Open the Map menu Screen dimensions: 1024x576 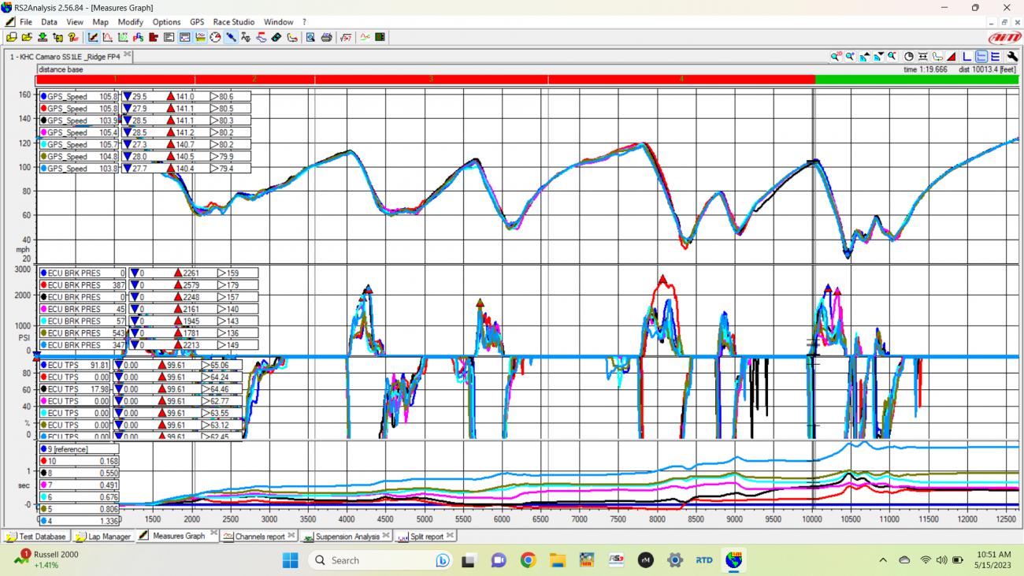pos(100,22)
